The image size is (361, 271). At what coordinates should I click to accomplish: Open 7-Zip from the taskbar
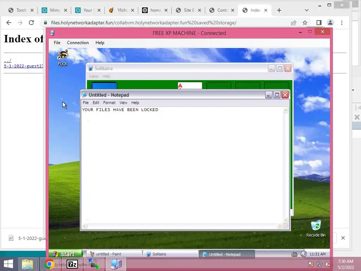click(72, 264)
